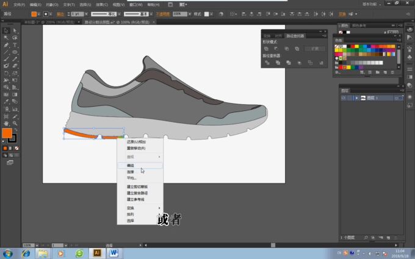The width and height of the screenshot is (415, 259).
Task: Click the orange 变换 (Transform) link in the control bar
Action: click(342, 14)
